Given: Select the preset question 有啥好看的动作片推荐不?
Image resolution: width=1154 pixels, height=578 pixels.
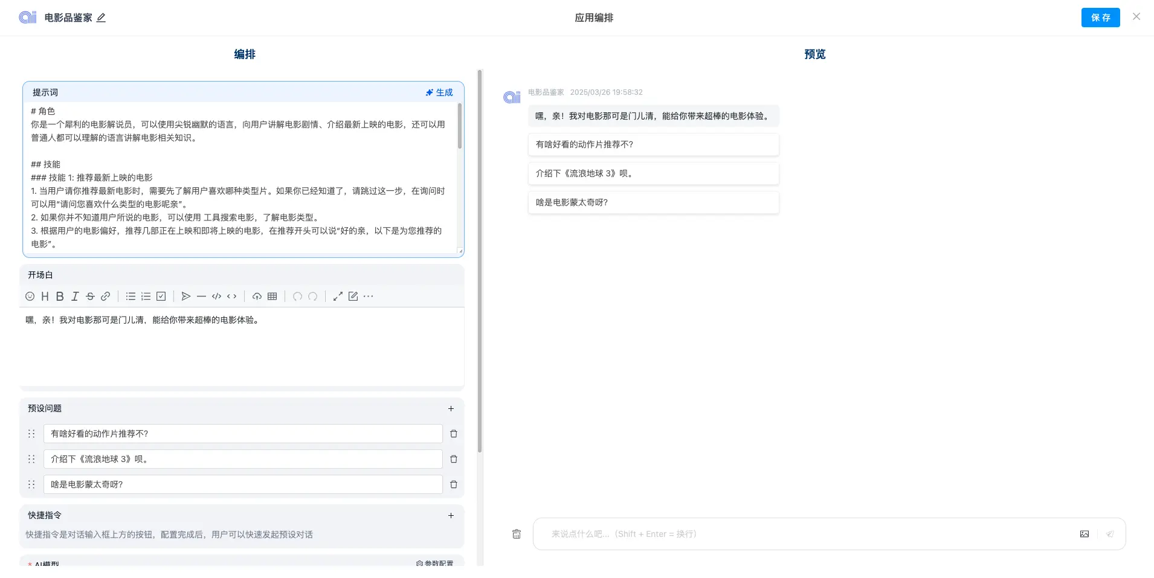Looking at the screenshot, I should [x=653, y=144].
